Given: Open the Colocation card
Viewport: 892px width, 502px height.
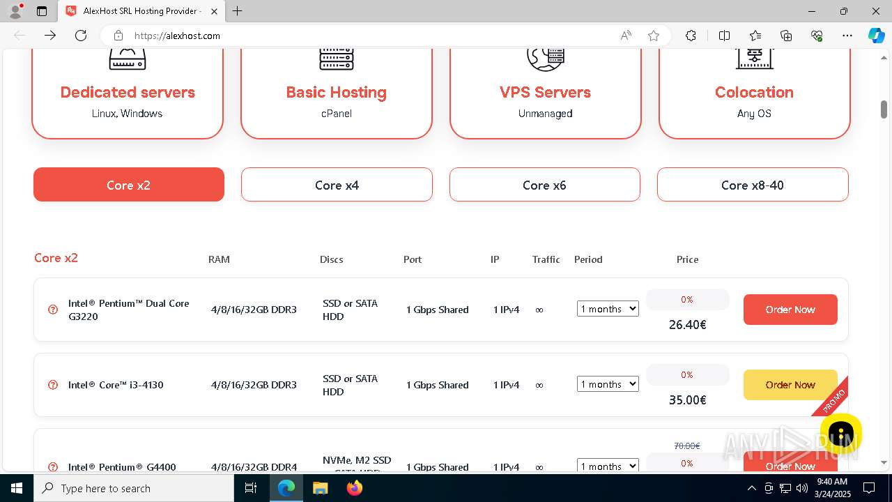Looking at the screenshot, I should point(754,93).
